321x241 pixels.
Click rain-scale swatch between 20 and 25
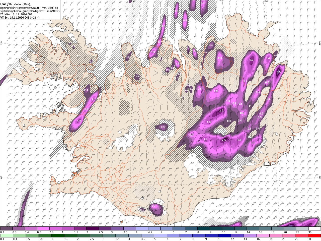coord(289,236)
